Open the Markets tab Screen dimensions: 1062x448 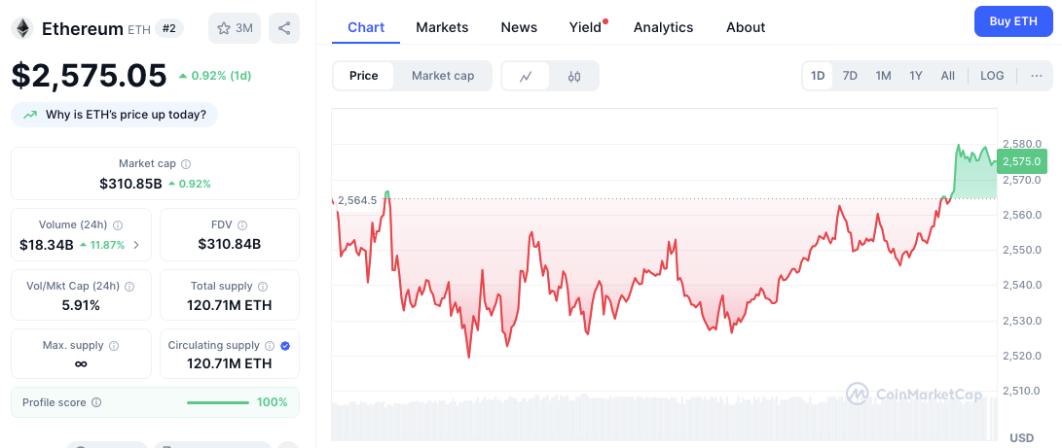[x=442, y=27]
